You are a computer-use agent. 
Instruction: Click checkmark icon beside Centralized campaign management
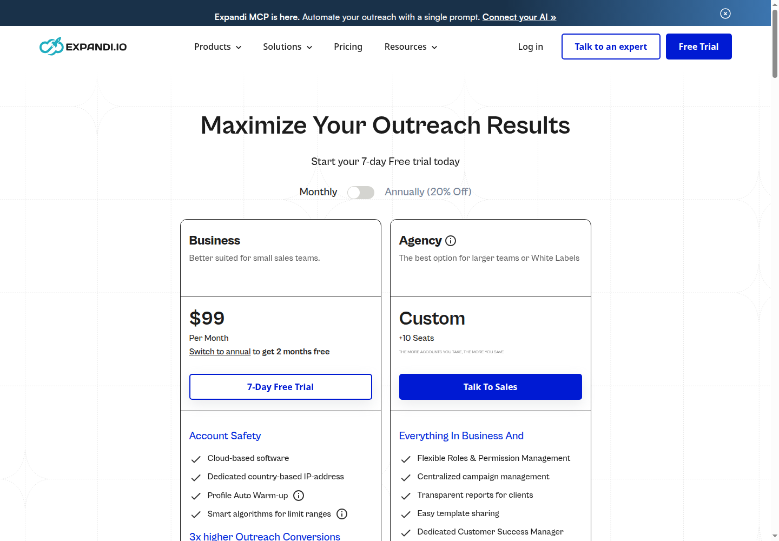[406, 478]
